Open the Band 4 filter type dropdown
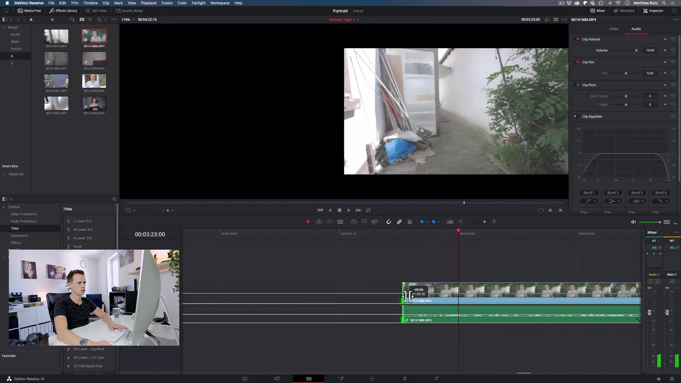The height and width of the screenshot is (383, 681). (x=661, y=201)
